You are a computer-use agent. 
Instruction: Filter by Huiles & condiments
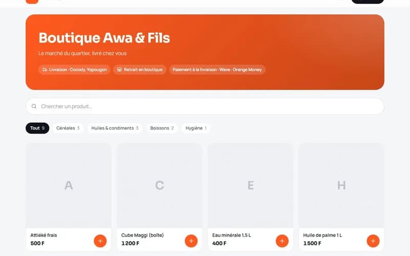[x=115, y=128]
